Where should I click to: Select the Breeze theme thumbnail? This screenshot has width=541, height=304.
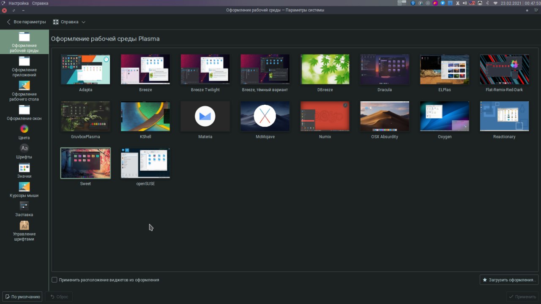(x=145, y=69)
